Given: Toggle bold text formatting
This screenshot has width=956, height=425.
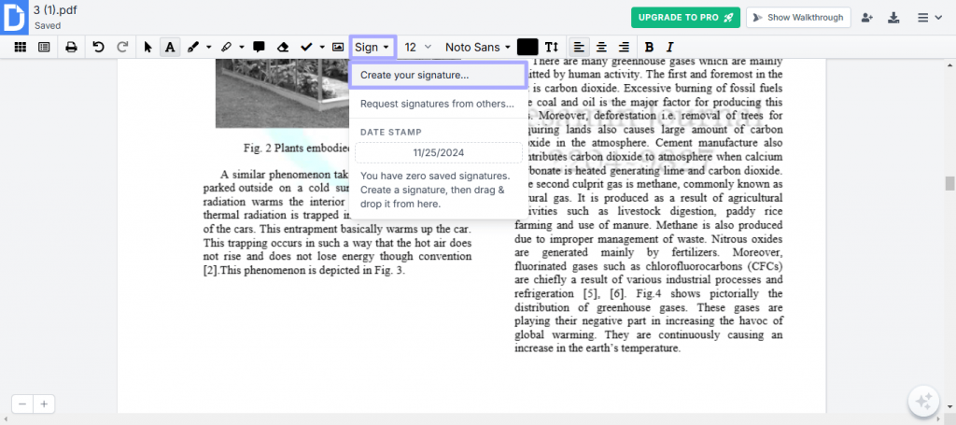Looking at the screenshot, I should tap(649, 47).
